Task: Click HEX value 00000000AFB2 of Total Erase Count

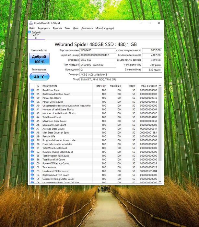Action: [x=148, y=117]
